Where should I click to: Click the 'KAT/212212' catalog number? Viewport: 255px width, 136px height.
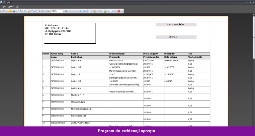pyautogui.click(x=149, y=60)
